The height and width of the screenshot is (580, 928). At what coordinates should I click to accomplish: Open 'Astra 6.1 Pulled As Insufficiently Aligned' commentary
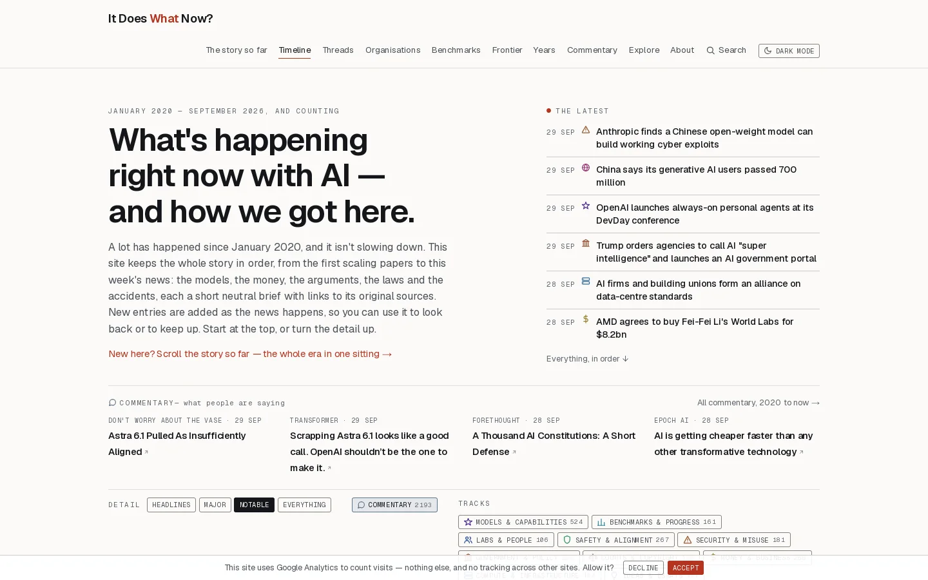click(x=177, y=444)
